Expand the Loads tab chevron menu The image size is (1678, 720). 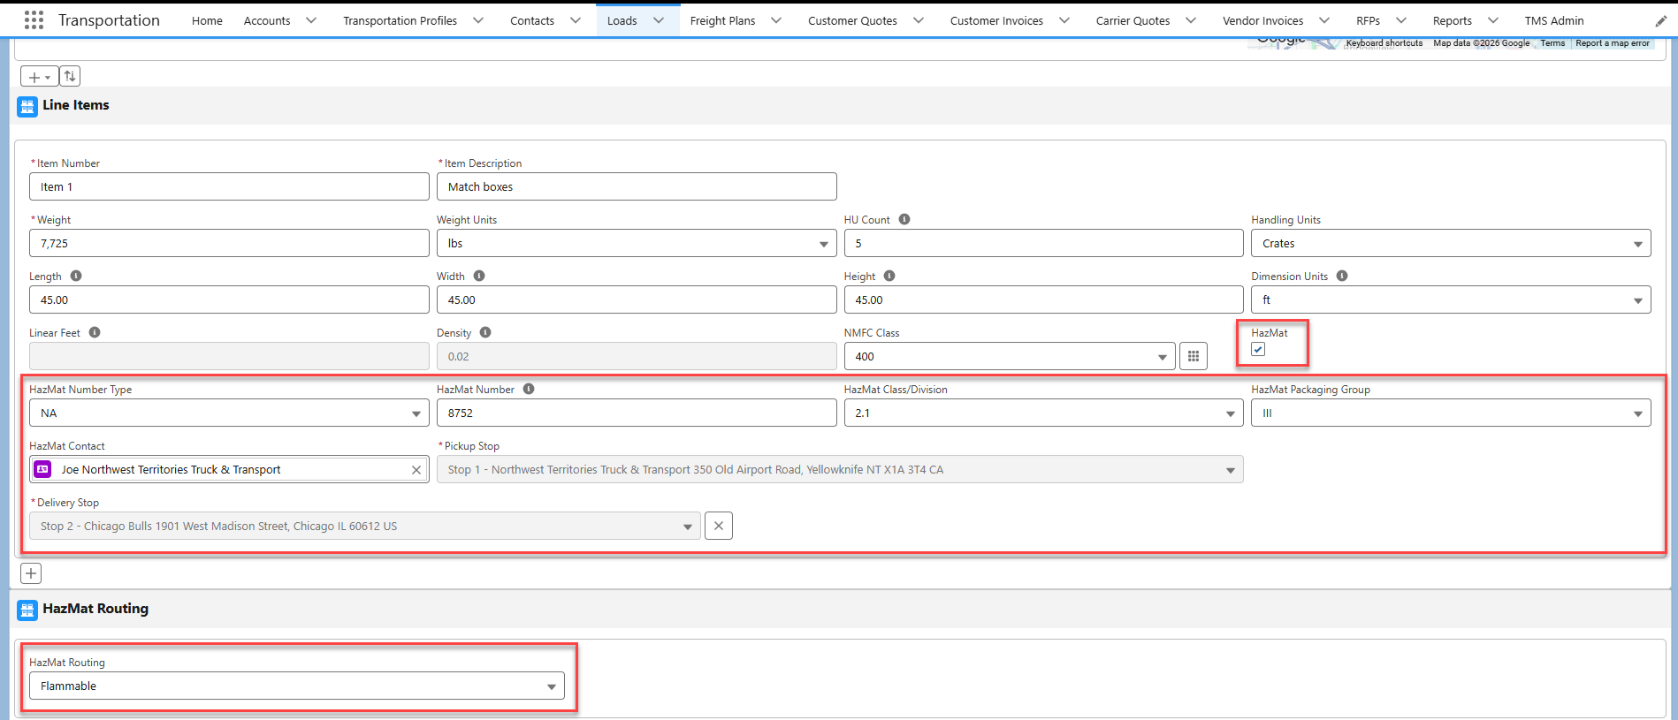click(x=659, y=20)
